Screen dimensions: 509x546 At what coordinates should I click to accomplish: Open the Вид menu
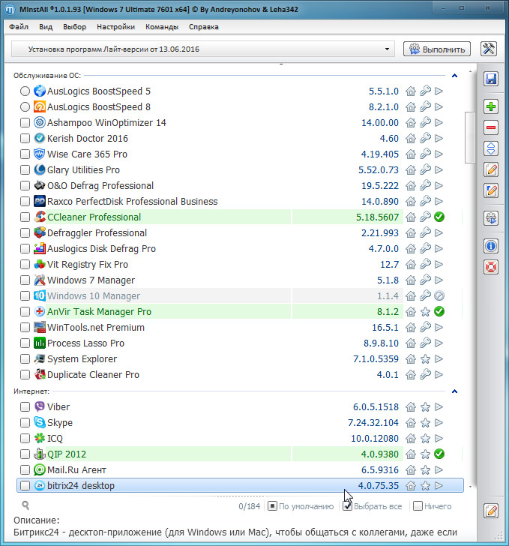coord(46,27)
